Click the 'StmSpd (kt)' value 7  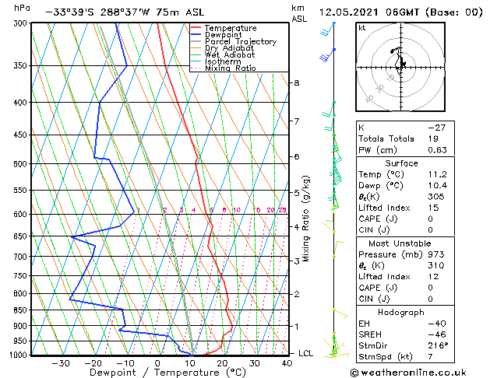(430, 357)
